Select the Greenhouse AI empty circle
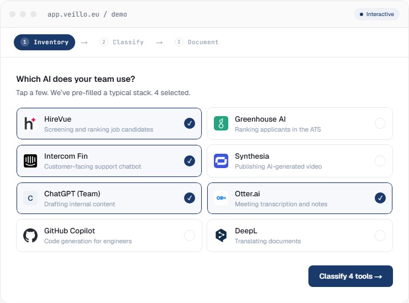The width and height of the screenshot is (409, 303). (x=380, y=123)
